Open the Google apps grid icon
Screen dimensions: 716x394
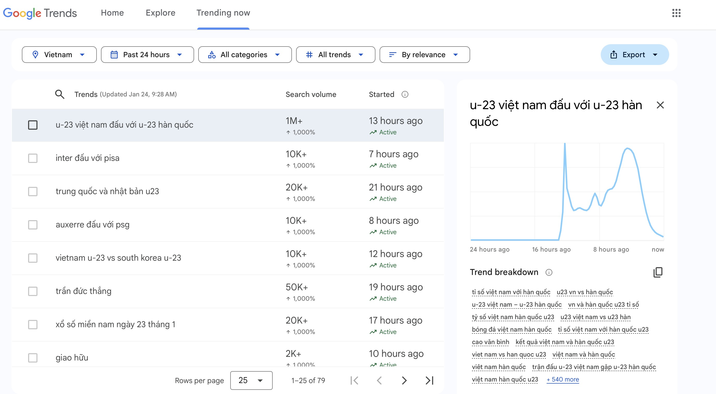[676, 13]
